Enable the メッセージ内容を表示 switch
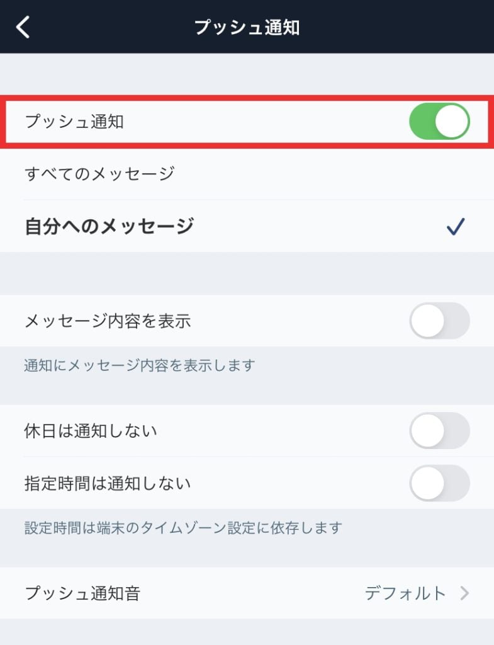 coord(439,322)
